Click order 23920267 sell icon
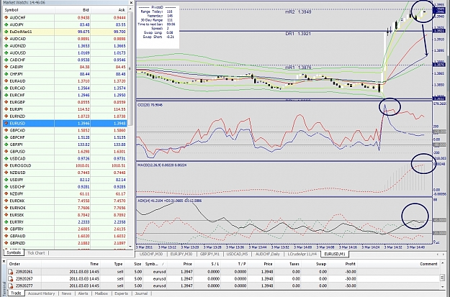This screenshot has height=297, width=450. pyautogui.click(x=11, y=278)
